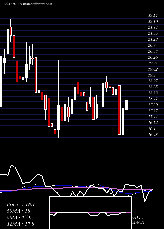Select the 18.01 price axis label
Image resolution: width=164 pixels, height=229 pixels.
[153, 99]
